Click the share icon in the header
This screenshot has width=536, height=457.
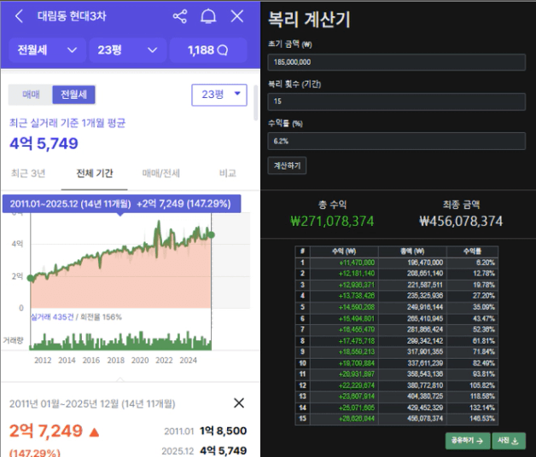pos(179,16)
